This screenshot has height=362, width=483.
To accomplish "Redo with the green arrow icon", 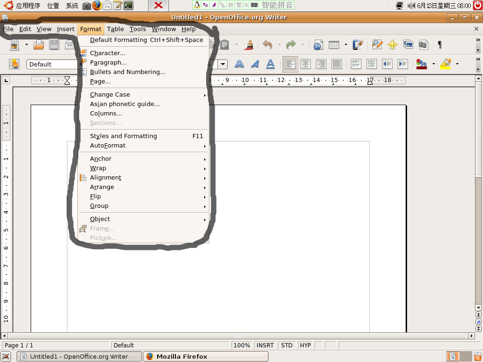I will click(291, 45).
